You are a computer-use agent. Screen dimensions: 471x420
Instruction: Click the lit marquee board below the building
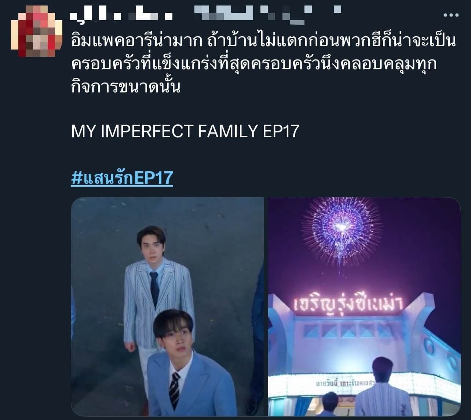[x=364, y=384]
